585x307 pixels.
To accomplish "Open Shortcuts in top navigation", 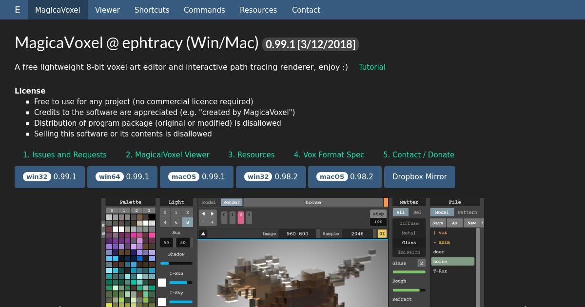I will [x=152, y=10].
